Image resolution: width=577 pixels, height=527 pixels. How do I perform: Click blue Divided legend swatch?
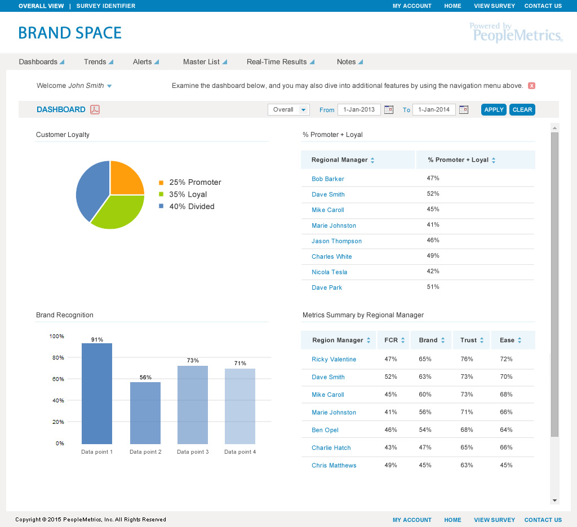coord(161,206)
